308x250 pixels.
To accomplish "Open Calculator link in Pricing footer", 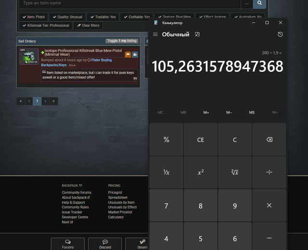I will click(116, 217).
